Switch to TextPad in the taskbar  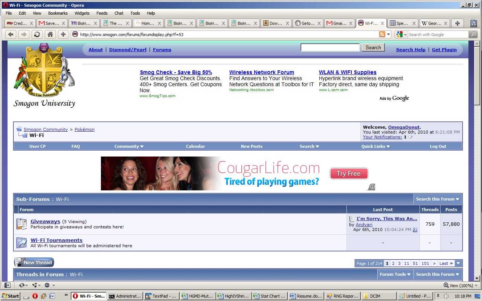161,296
